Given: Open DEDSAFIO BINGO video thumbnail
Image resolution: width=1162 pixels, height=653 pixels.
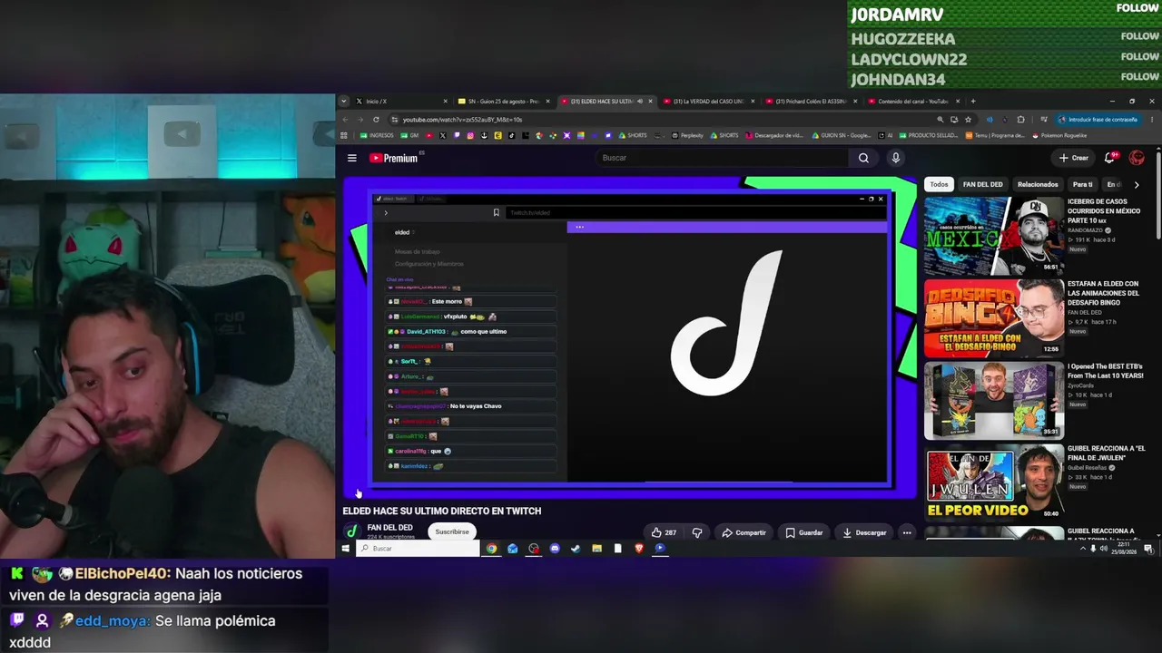Looking at the screenshot, I should point(993,318).
